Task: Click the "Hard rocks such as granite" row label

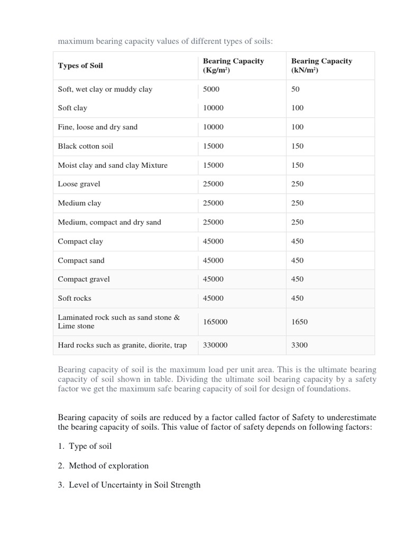Action: click(x=122, y=345)
